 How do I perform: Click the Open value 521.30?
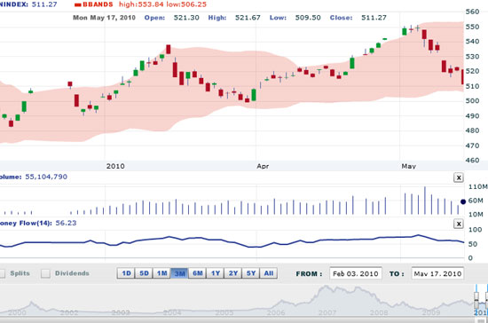coord(186,18)
